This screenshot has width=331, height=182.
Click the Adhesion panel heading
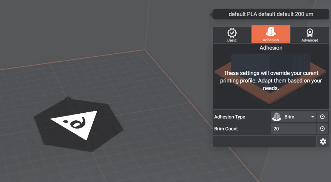tap(271, 48)
